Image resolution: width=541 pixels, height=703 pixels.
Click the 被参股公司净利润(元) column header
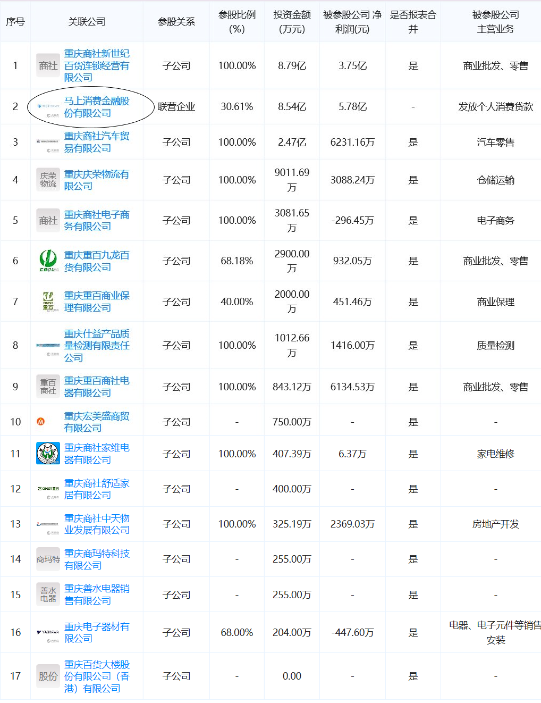(x=352, y=22)
